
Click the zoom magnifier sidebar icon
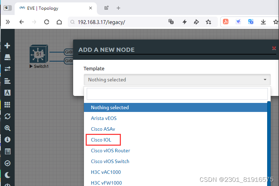point(7,128)
